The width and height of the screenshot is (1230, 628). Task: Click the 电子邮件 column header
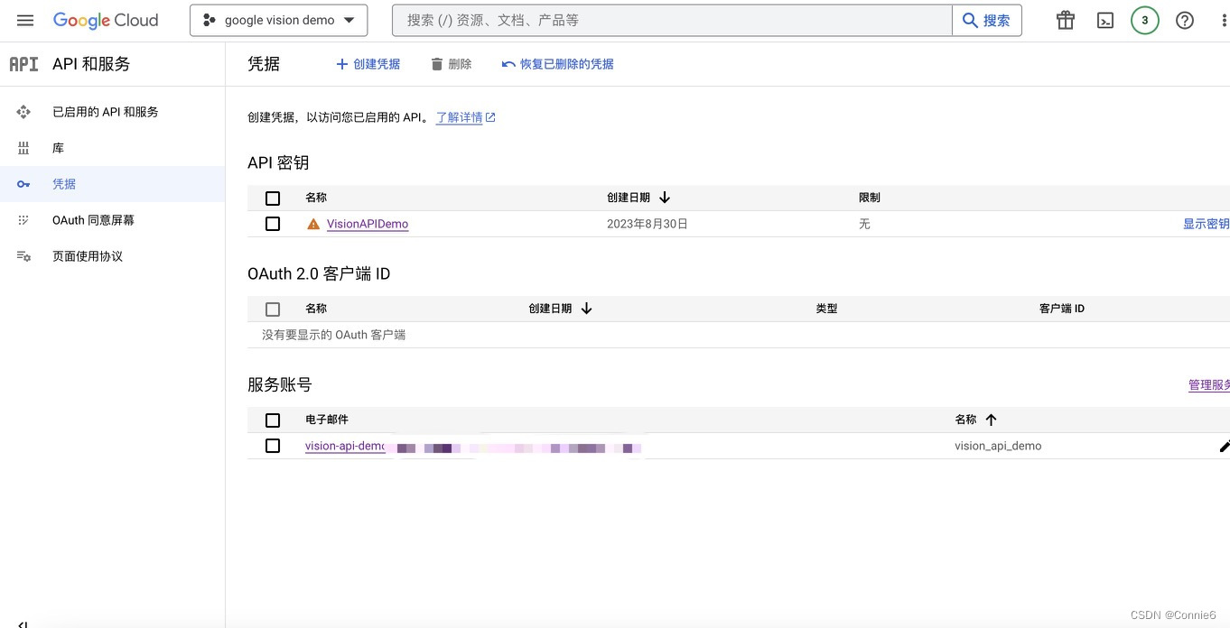pyautogui.click(x=327, y=420)
